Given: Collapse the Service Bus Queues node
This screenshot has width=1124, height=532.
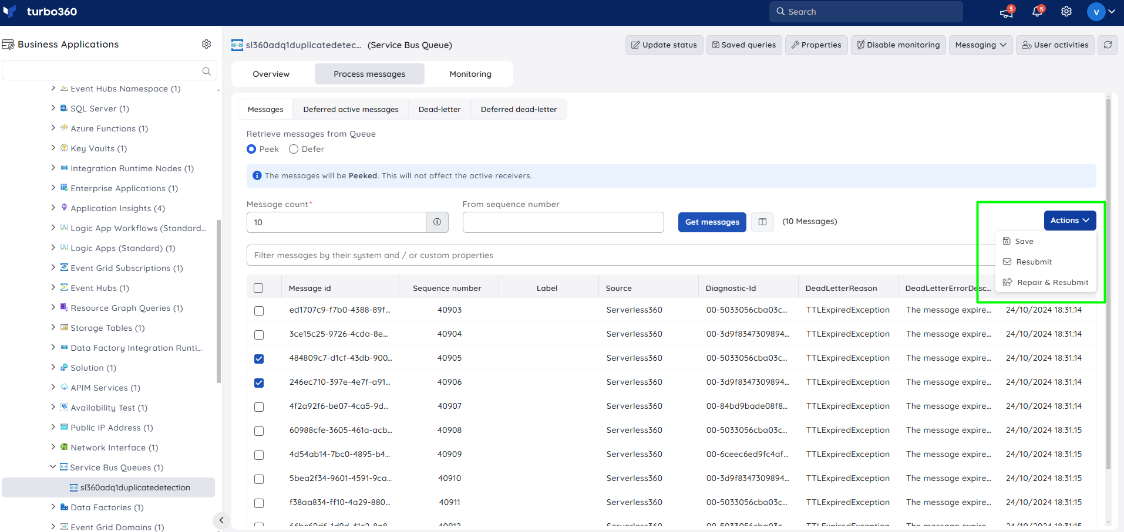Looking at the screenshot, I should (53, 467).
